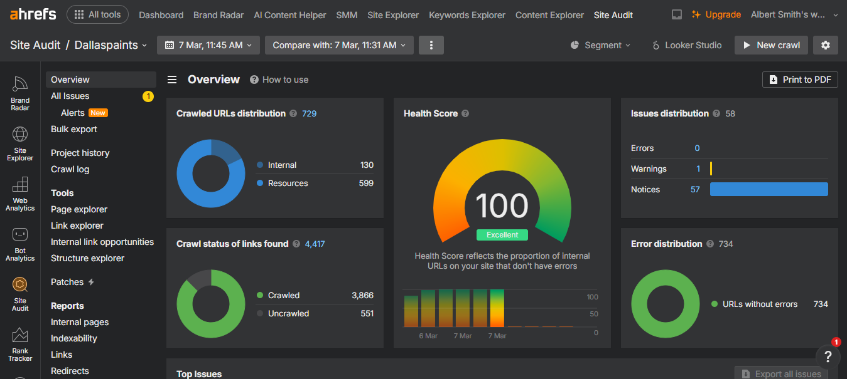Click Export all issues button

pos(781,373)
